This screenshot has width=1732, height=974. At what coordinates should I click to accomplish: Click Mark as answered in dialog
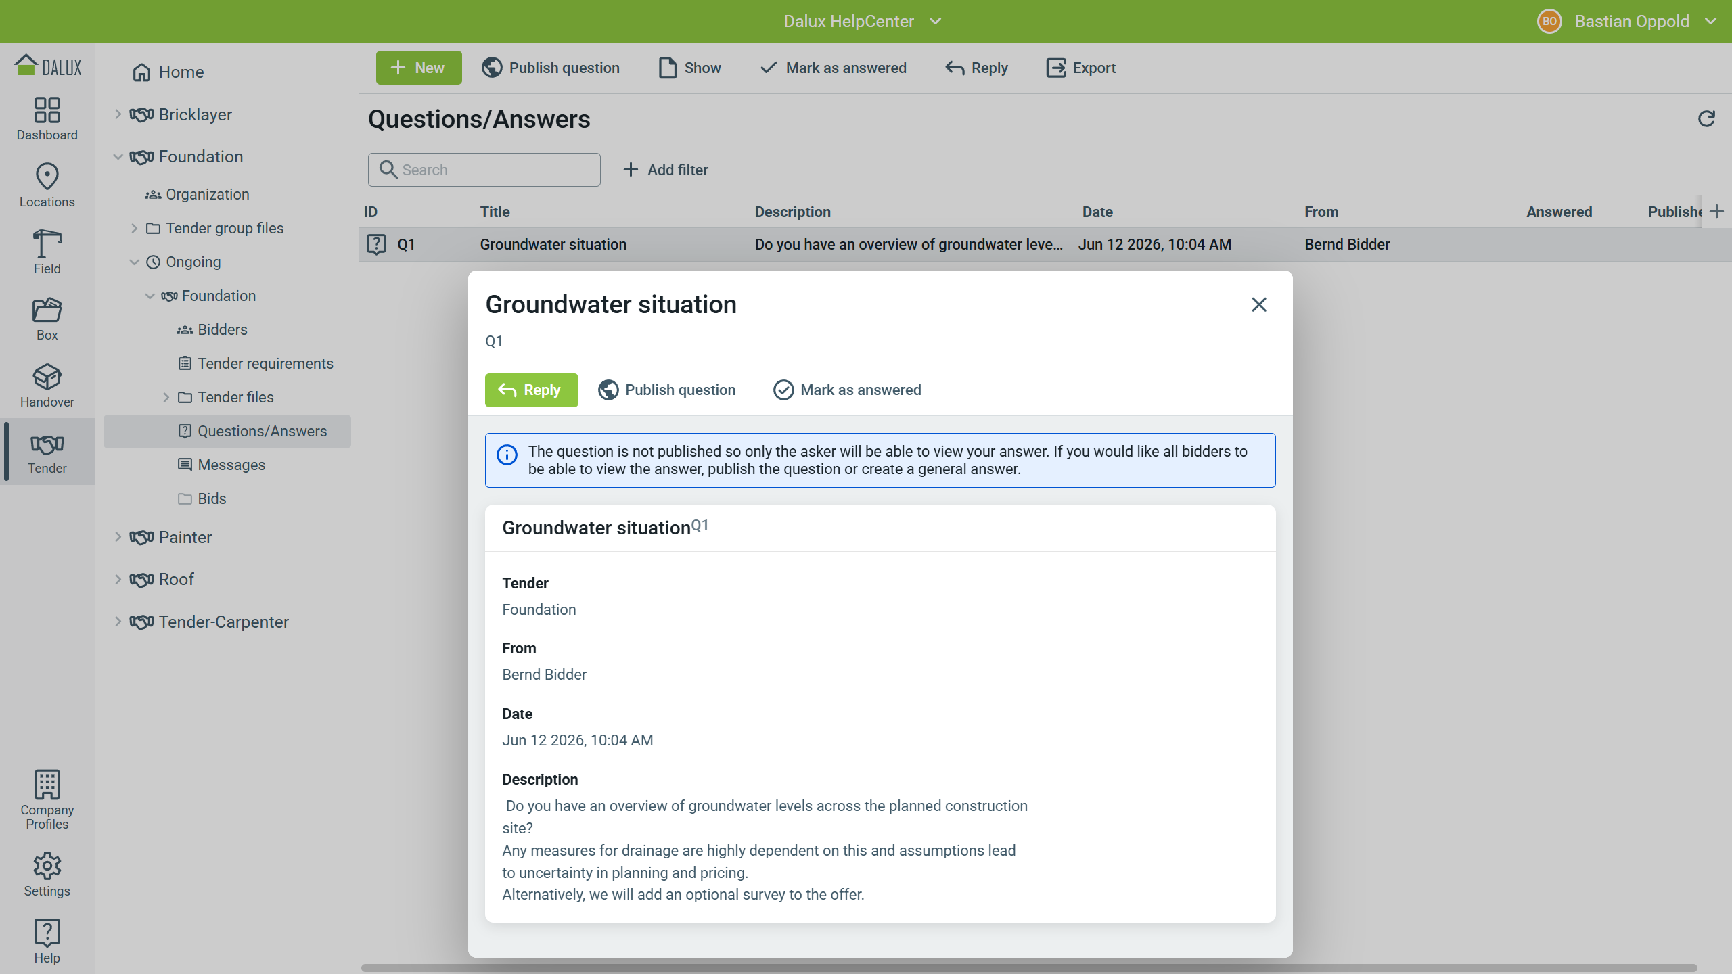847,390
